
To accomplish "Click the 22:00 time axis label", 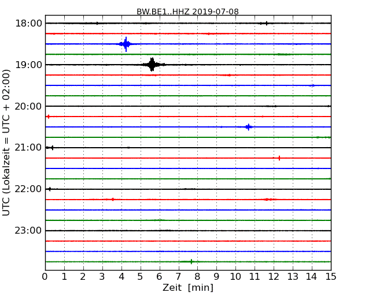I will [28, 189].
